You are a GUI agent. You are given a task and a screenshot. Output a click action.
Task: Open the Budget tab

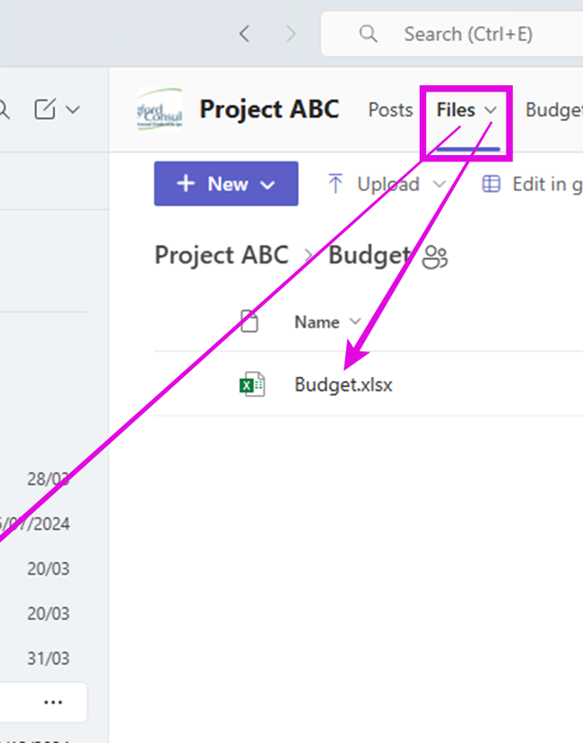click(x=553, y=110)
